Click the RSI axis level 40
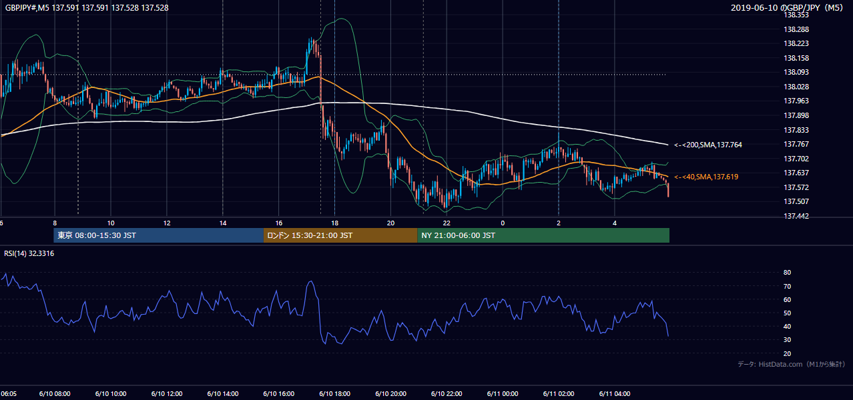This screenshot has width=853, height=400. tap(788, 326)
